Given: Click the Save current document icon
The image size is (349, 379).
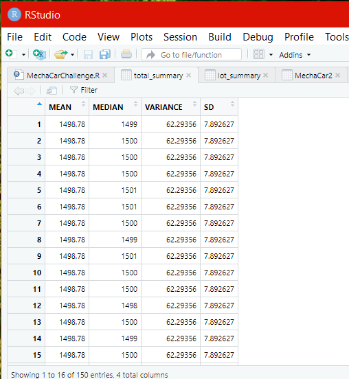Looking at the screenshot, I should [88, 54].
